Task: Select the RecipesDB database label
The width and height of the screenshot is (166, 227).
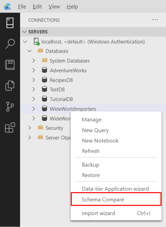Action: coord(61,80)
